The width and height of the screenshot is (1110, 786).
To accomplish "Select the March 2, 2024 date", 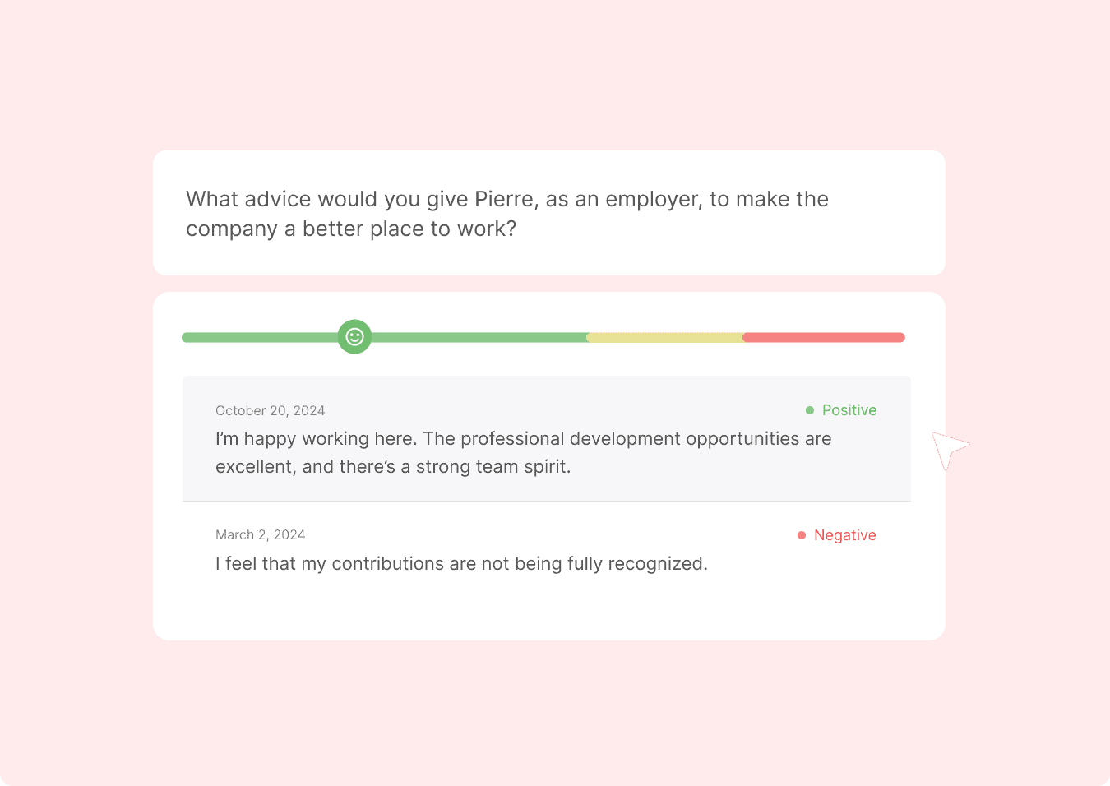I will 260,534.
